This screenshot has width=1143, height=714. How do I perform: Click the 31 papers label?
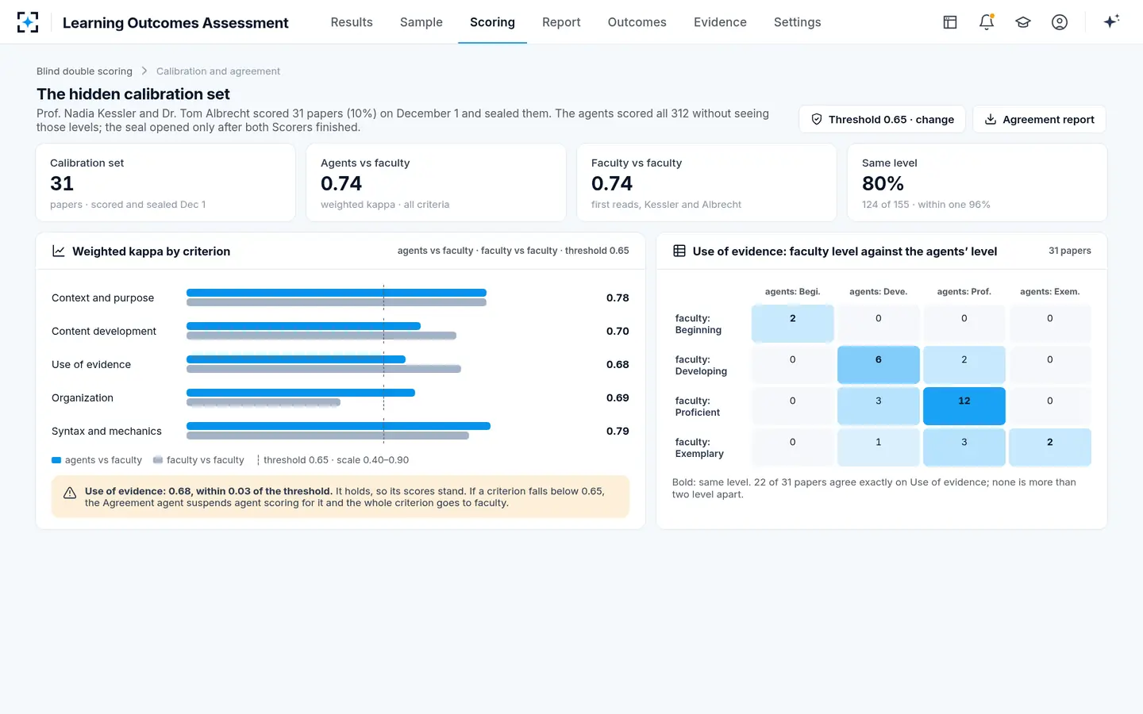[1070, 251]
